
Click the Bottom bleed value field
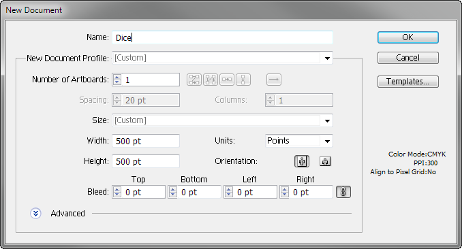point(199,193)
